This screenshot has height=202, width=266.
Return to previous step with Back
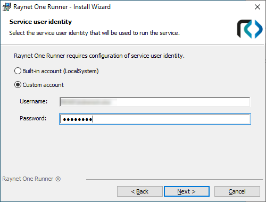(140, 191)
